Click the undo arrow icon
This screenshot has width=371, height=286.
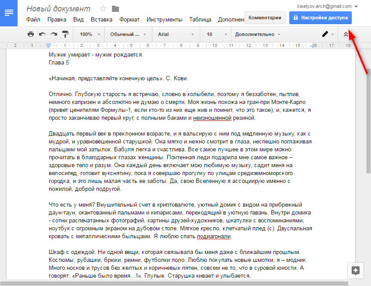pyautogui.click(x=42, y=34)
